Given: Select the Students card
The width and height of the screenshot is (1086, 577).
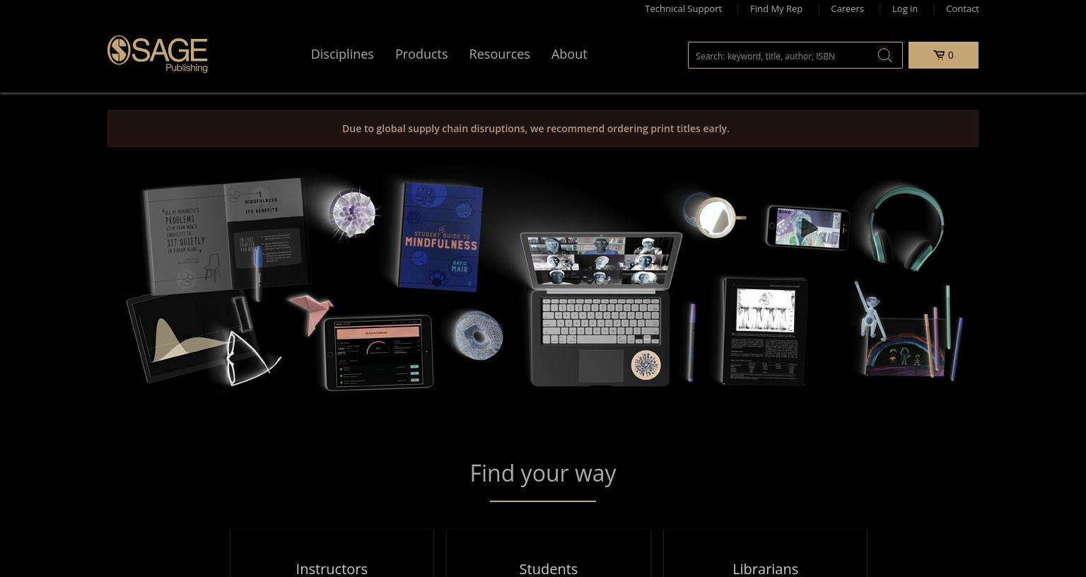Looking at the screenshot, I should pos(548,554).
